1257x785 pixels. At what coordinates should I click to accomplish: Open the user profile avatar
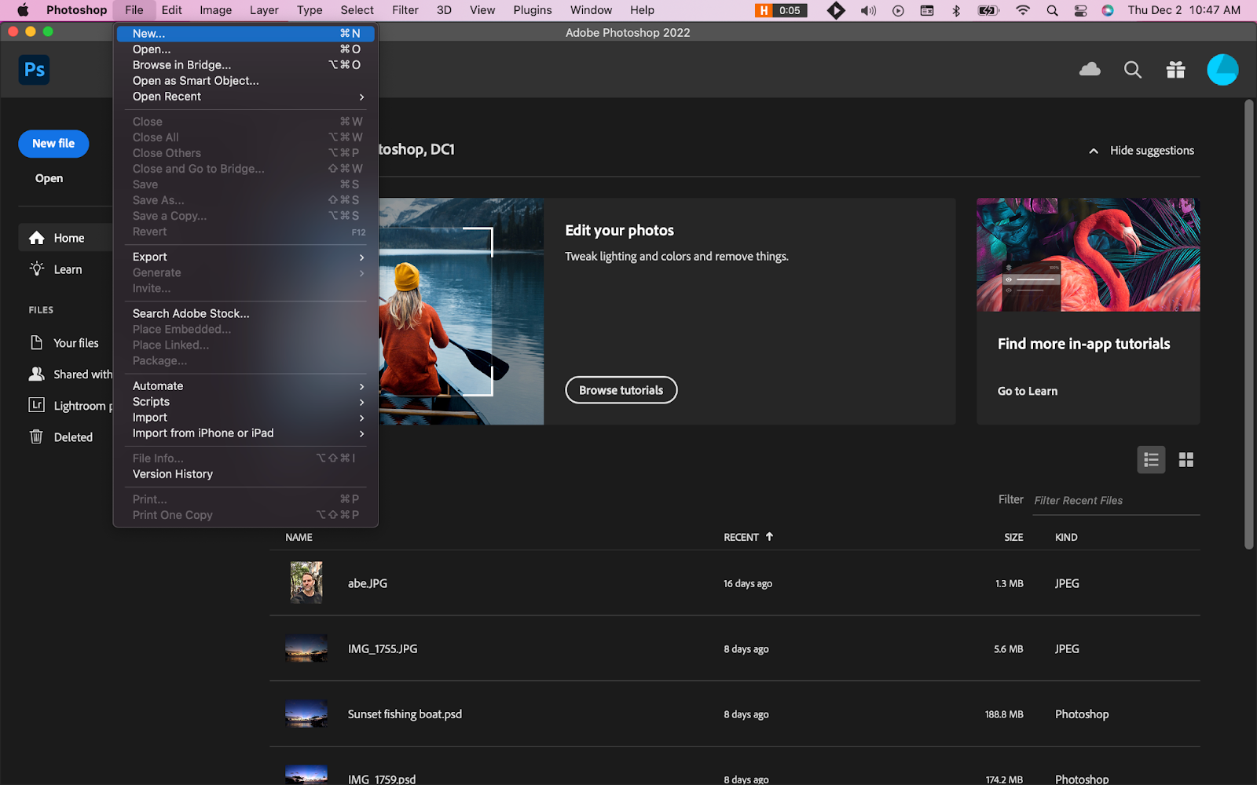1222,70
